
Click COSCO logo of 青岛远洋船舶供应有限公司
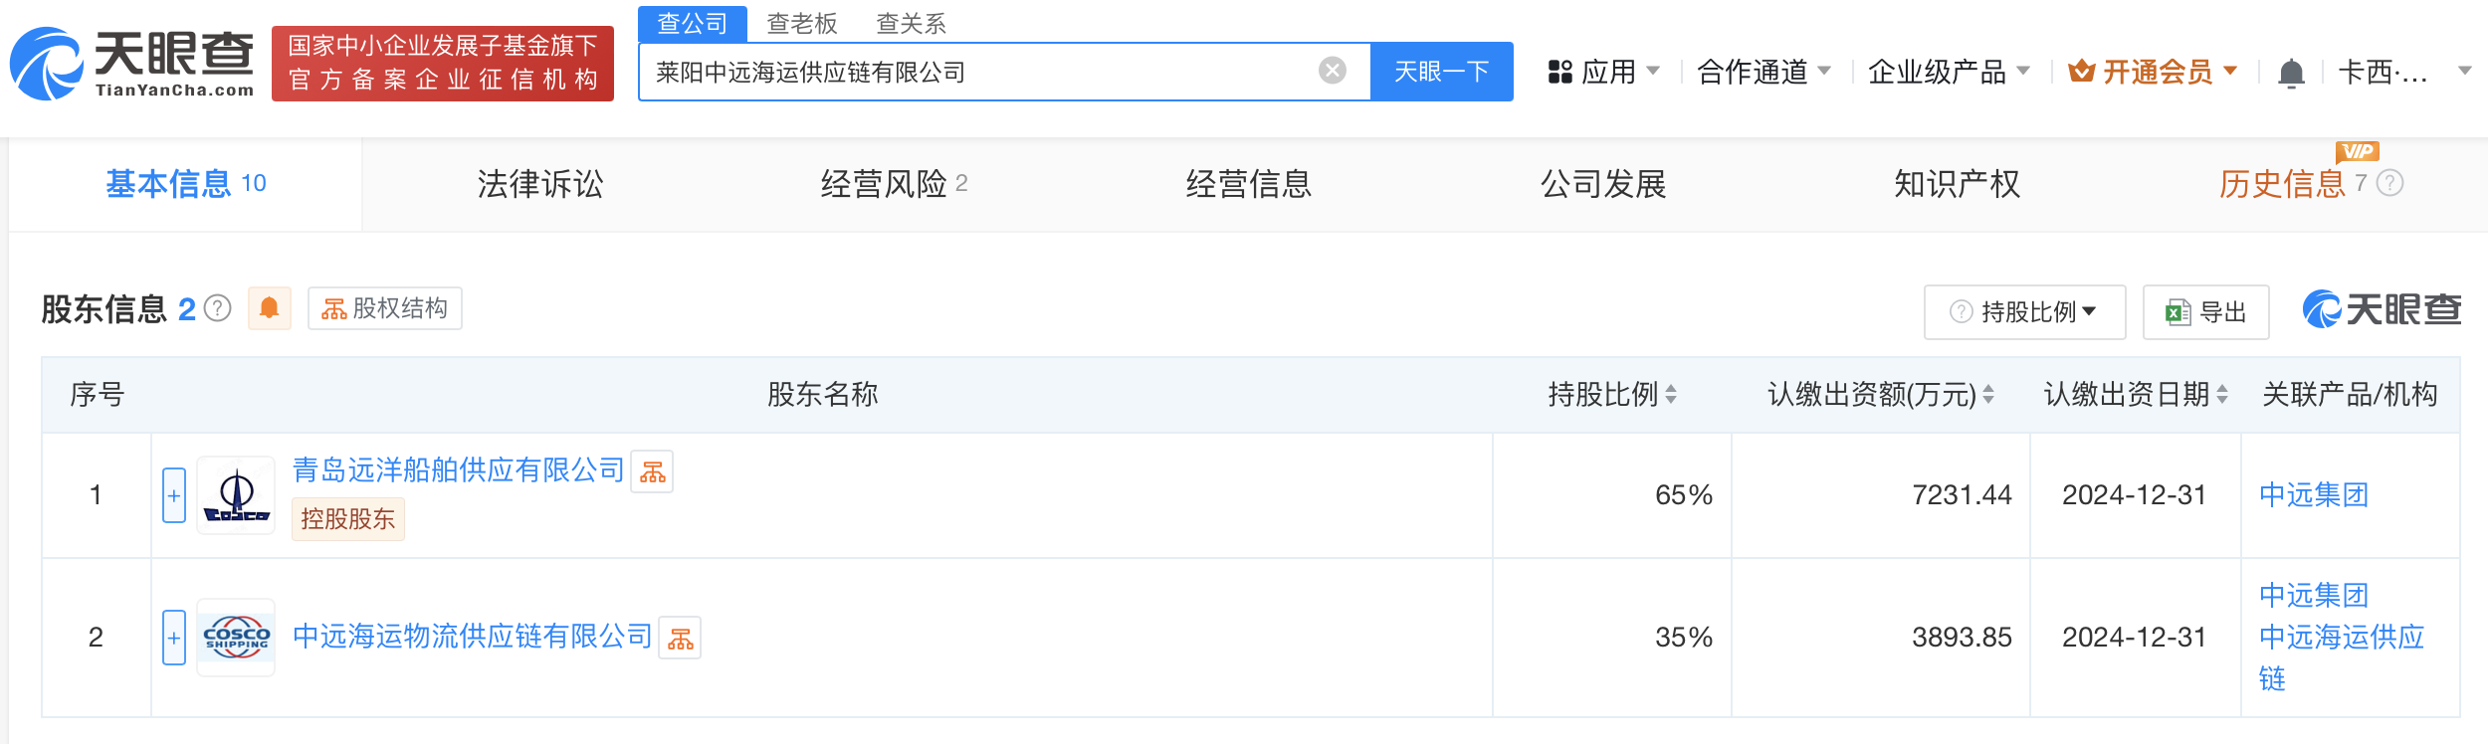point(236,495)
